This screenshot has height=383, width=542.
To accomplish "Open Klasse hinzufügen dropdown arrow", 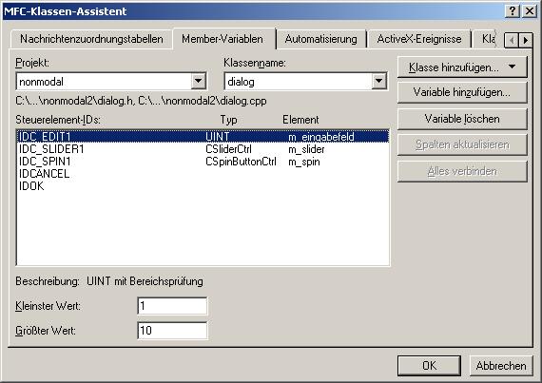I will 513,67.
